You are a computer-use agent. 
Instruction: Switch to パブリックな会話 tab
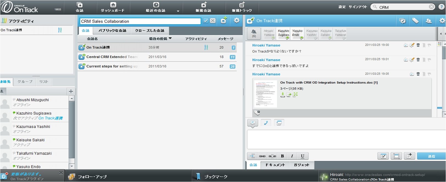pyautogui.click(x=112, y=30)
